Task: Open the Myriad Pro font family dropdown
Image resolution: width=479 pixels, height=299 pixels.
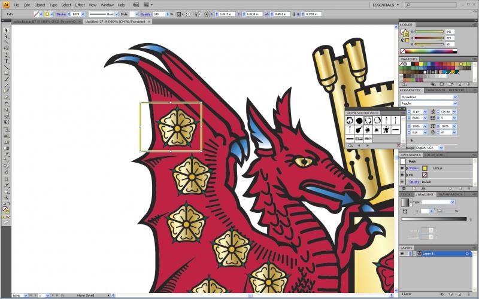Action: [455, 97]
